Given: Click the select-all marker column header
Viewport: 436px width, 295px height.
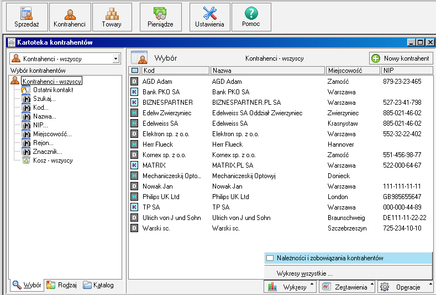Looking at the screenshot, I should [135, 71].
